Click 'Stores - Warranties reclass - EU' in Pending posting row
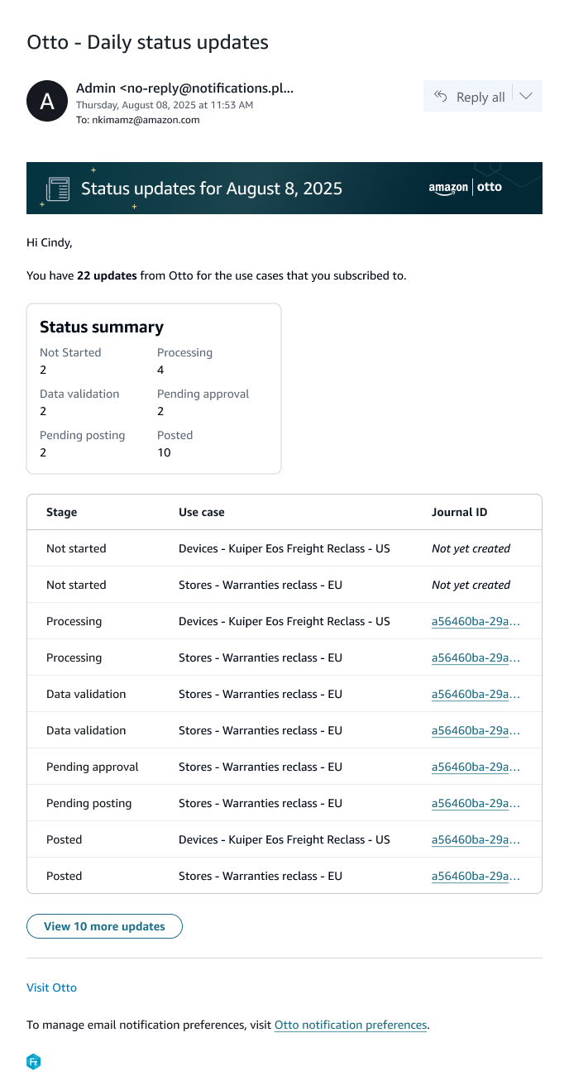This screenshot has width=569, height=1085. pyautogui.click(x=261, y=803)
